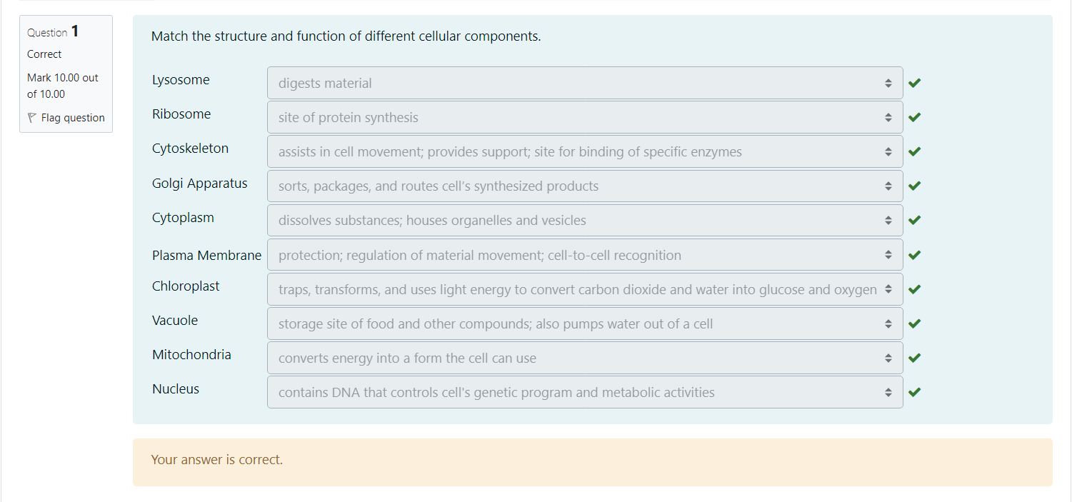Viewport: 1072px width, 502px height.
Task: Click the green checkmark for Golgi Apparatus
Action: click(x=915, y=186)
